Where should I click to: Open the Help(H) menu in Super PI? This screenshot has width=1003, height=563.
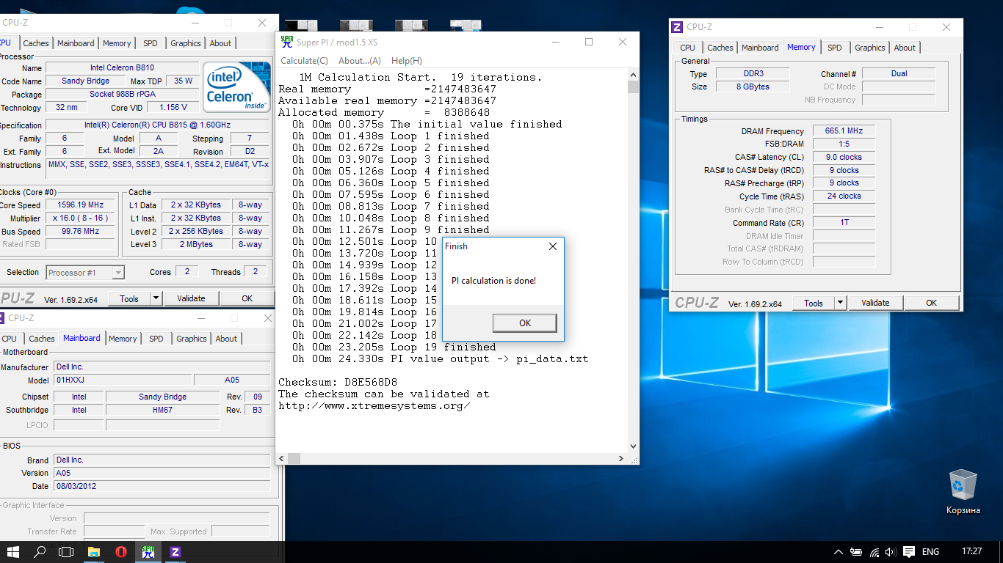[406, 61]
